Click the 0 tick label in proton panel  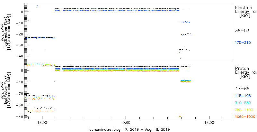(x=21, y=71)
